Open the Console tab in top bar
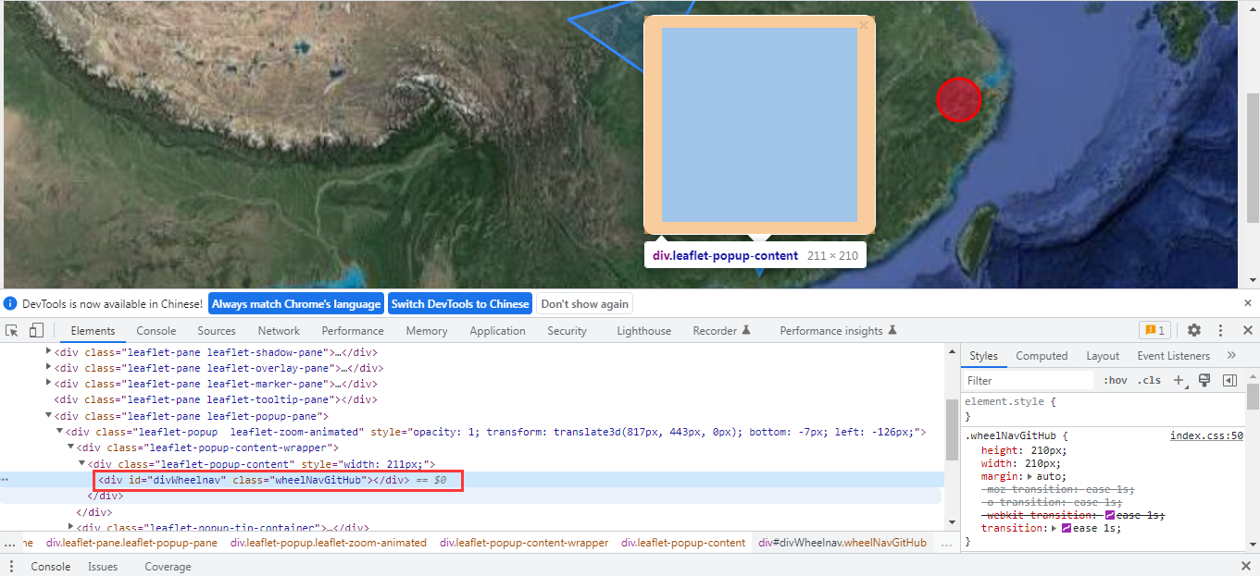The image size is (1260, 576). [x=156, y=331]
